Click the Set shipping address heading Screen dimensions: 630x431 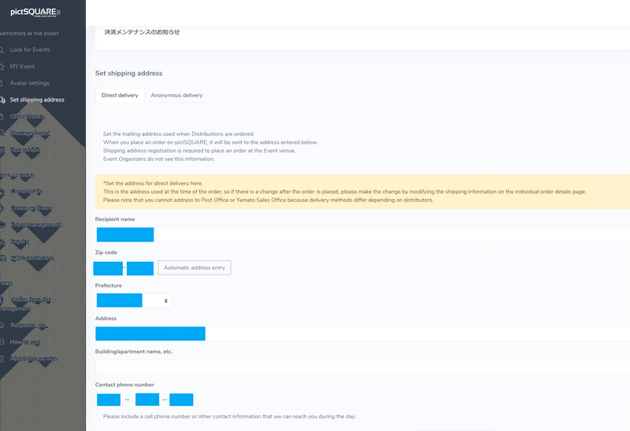(129, 73)
